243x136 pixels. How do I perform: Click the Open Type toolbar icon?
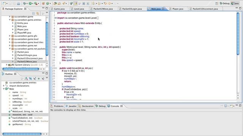[x=55, y=3]
